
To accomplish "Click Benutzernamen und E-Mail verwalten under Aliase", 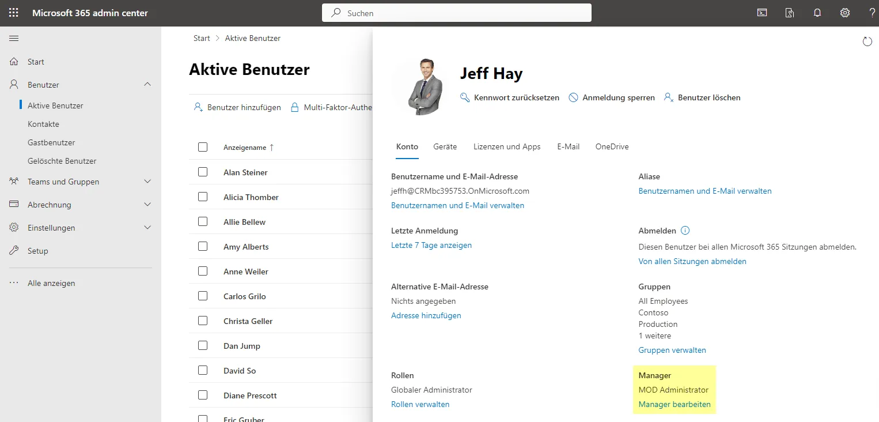I will pyautogui.click(x=705, y=191).
